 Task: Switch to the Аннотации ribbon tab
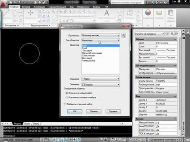pos(39,7)
